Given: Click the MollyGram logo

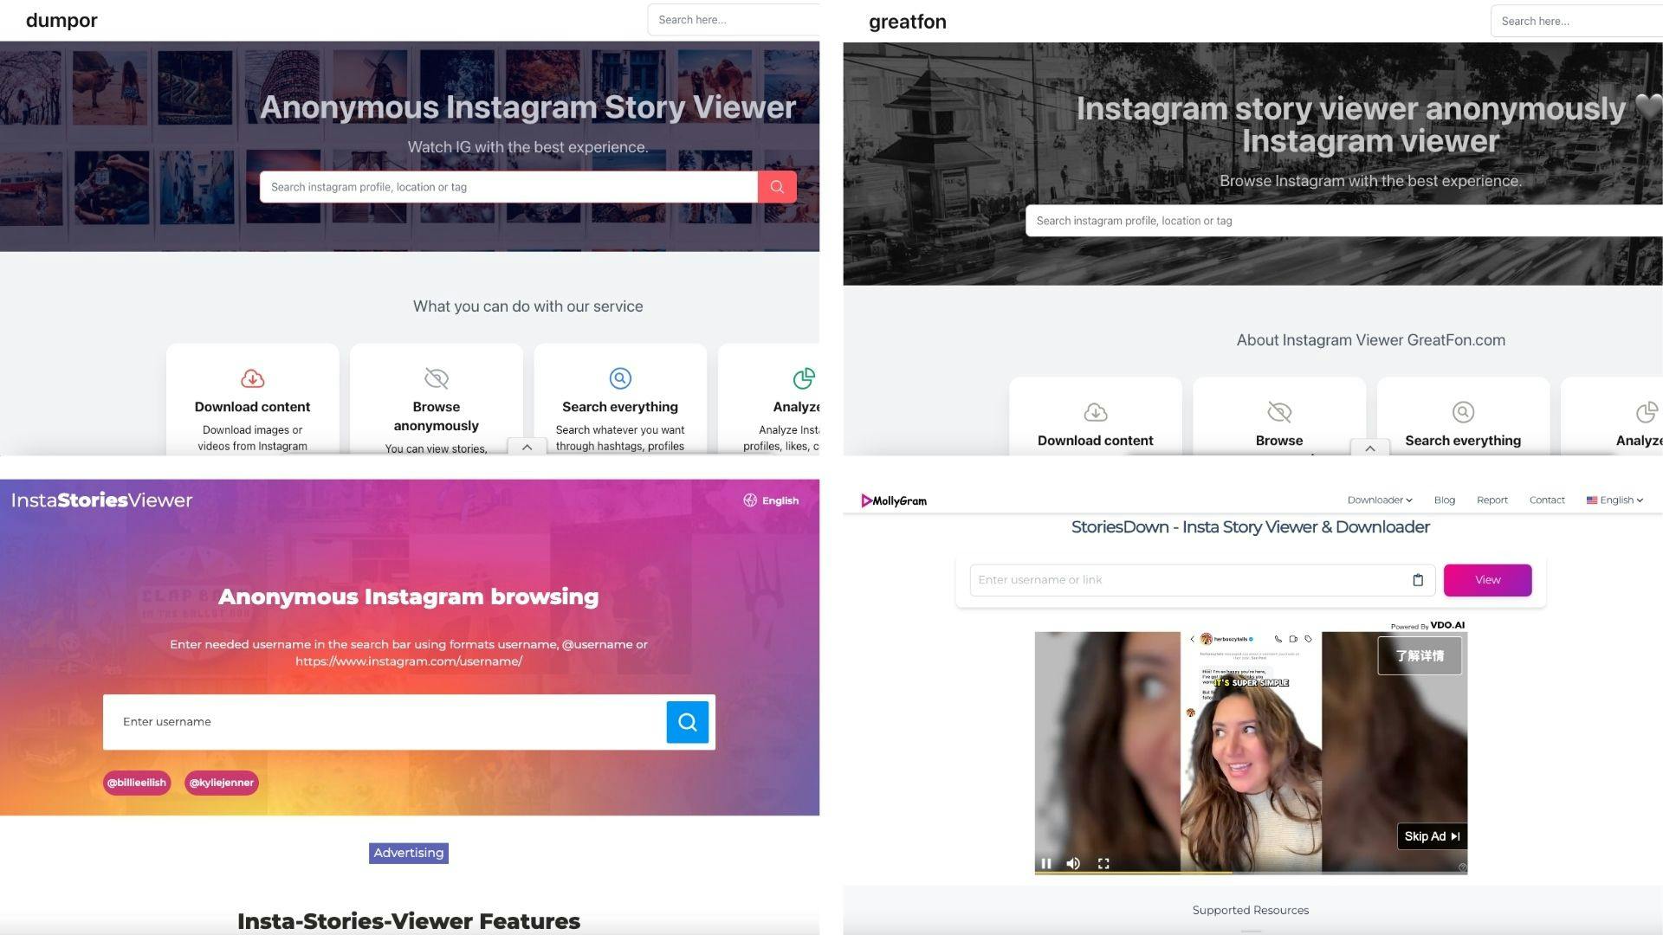Looking at the screenshot, I should (894, 500).
